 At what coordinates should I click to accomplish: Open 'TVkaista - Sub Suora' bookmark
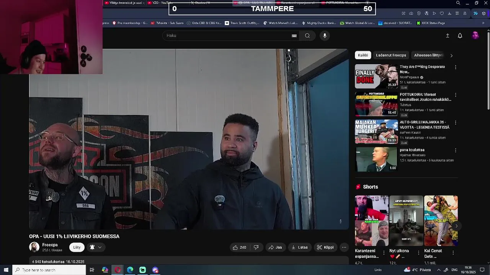[167, 23]
